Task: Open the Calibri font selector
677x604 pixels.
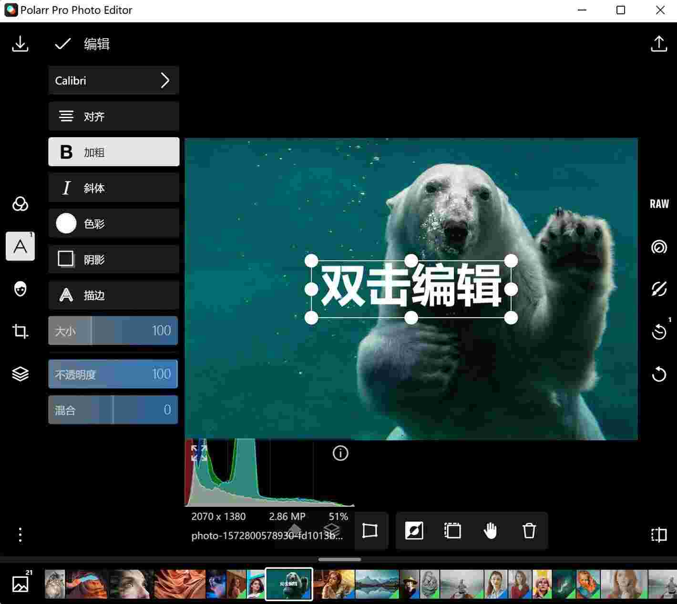Action: pyautogui.click(x=113, y=81)
